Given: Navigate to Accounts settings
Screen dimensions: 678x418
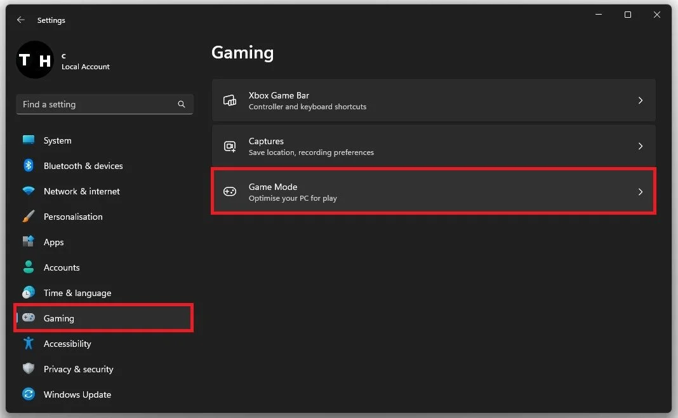Looking at the screenshot, I should click(x=103, y=267).
